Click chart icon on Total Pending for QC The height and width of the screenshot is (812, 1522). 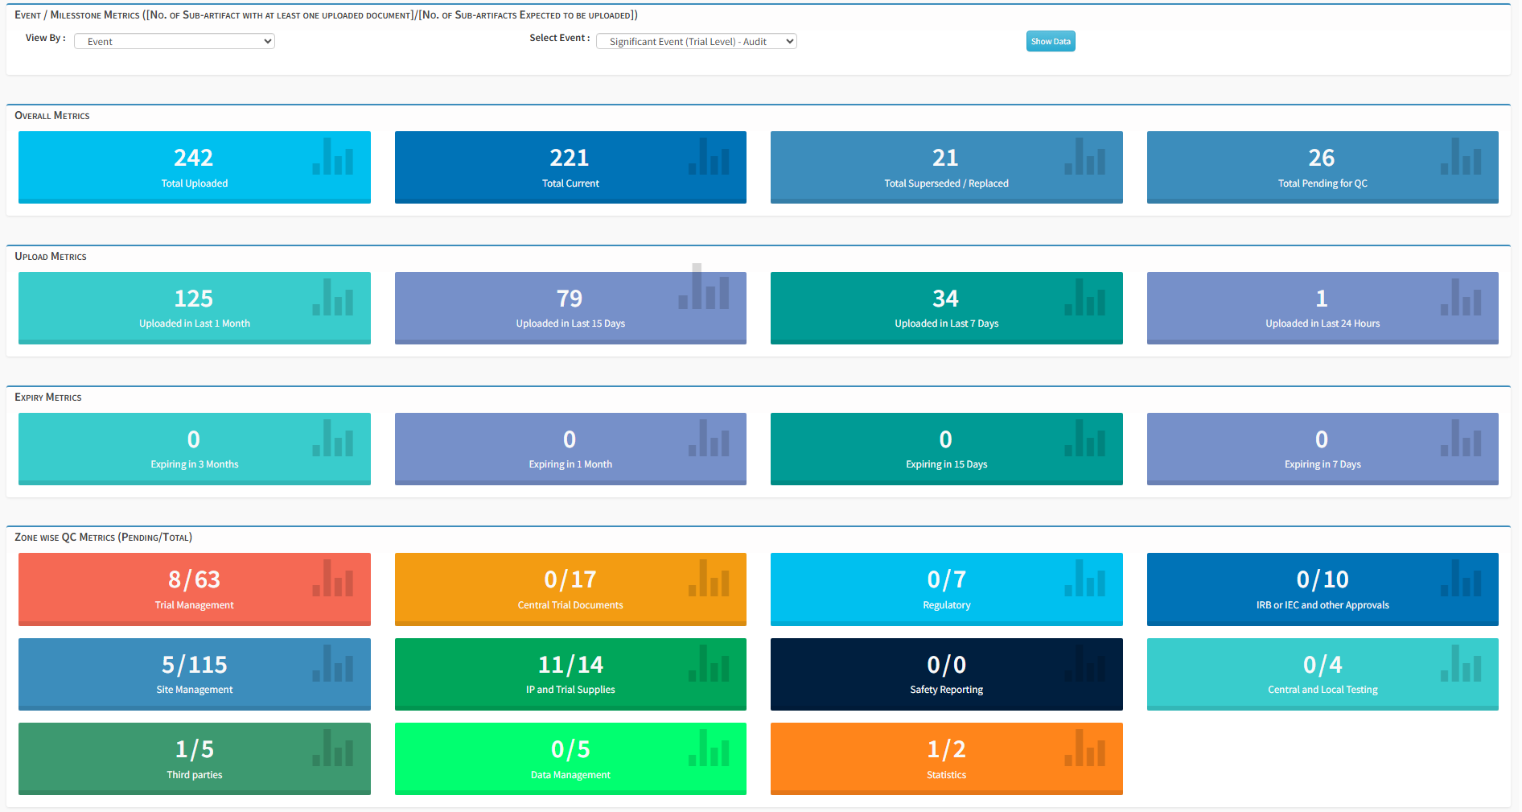(x=1461, y=157)
